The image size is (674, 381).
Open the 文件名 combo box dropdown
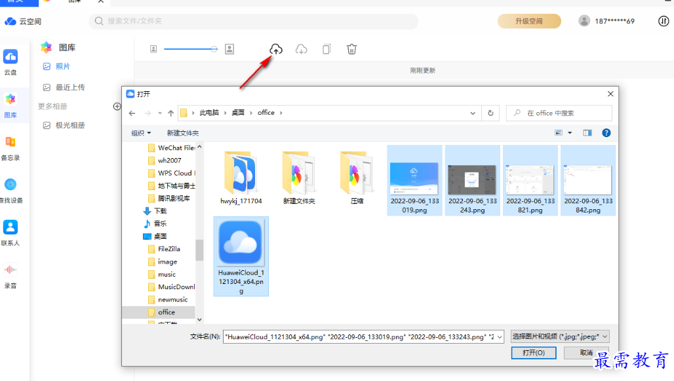pyautogui.click(x=500, y=336)
